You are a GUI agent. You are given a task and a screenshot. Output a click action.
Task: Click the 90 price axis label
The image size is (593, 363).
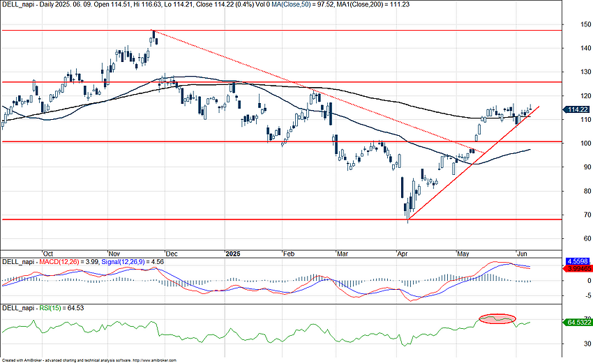(x=587, y=167)
